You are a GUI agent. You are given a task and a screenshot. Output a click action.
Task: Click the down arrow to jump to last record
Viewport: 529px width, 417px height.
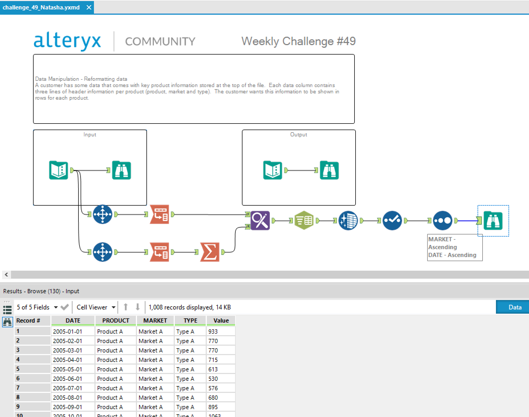point(137,307)
